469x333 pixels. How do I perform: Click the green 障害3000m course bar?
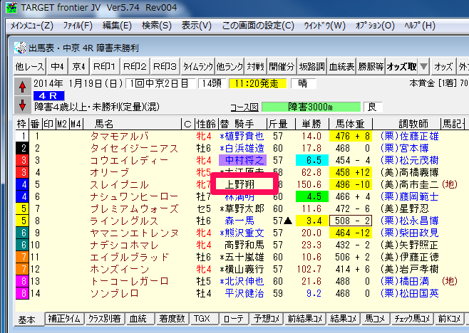tap(311, 107)
